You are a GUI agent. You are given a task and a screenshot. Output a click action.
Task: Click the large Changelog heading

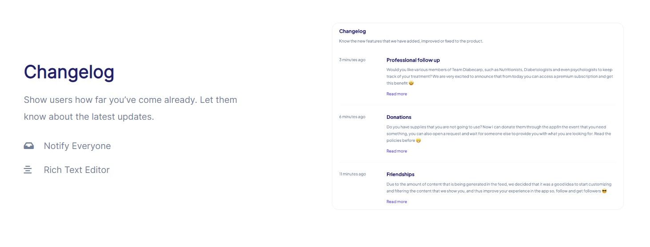point(69,72)
